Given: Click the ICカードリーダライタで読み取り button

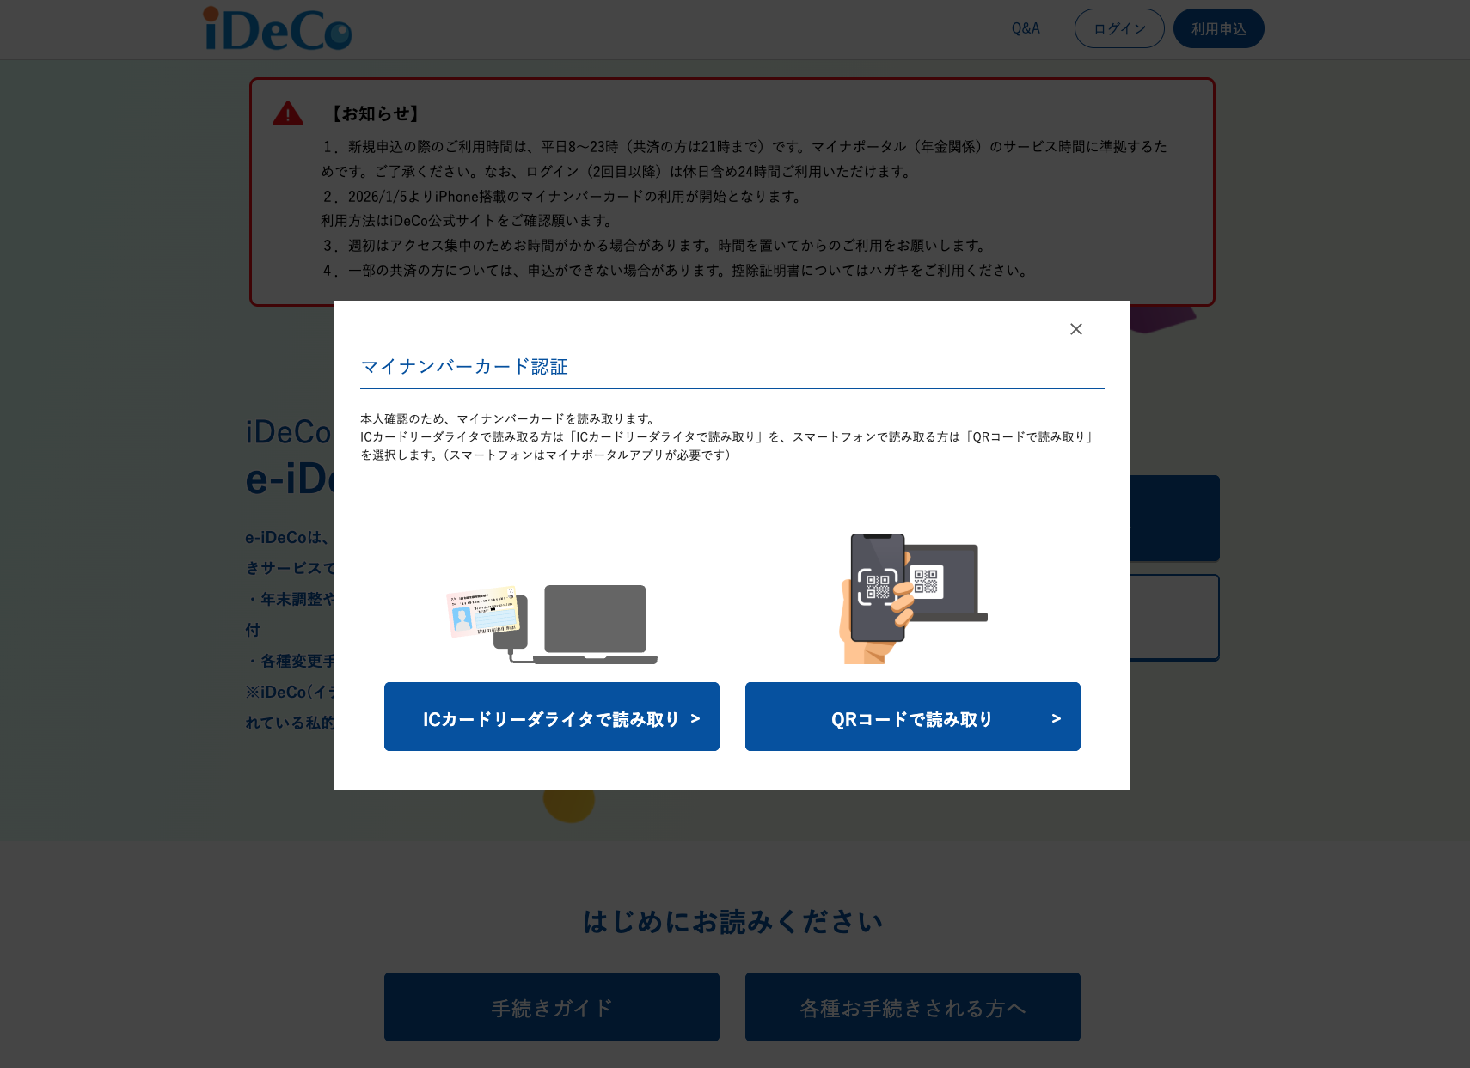Looking at the screenshot, I should pyautogui.click(x=552, y=717).
